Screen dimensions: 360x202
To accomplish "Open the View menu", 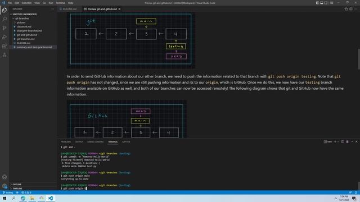I will pyautogui.click(x=37, y=3).
